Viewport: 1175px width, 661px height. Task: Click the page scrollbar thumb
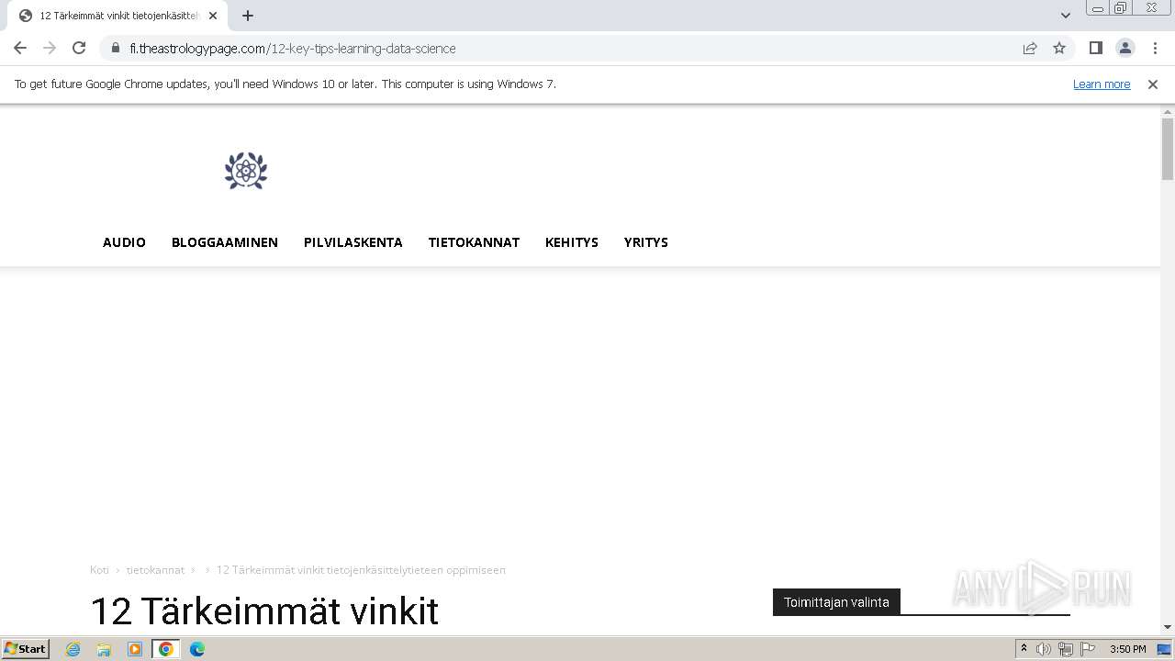coord(1168,149)
